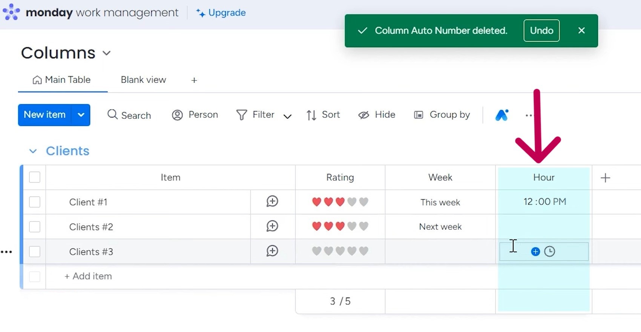The image size is (641, 332).
Task: Open the toolbar more options ellipsis
Action: click(529, 115)
